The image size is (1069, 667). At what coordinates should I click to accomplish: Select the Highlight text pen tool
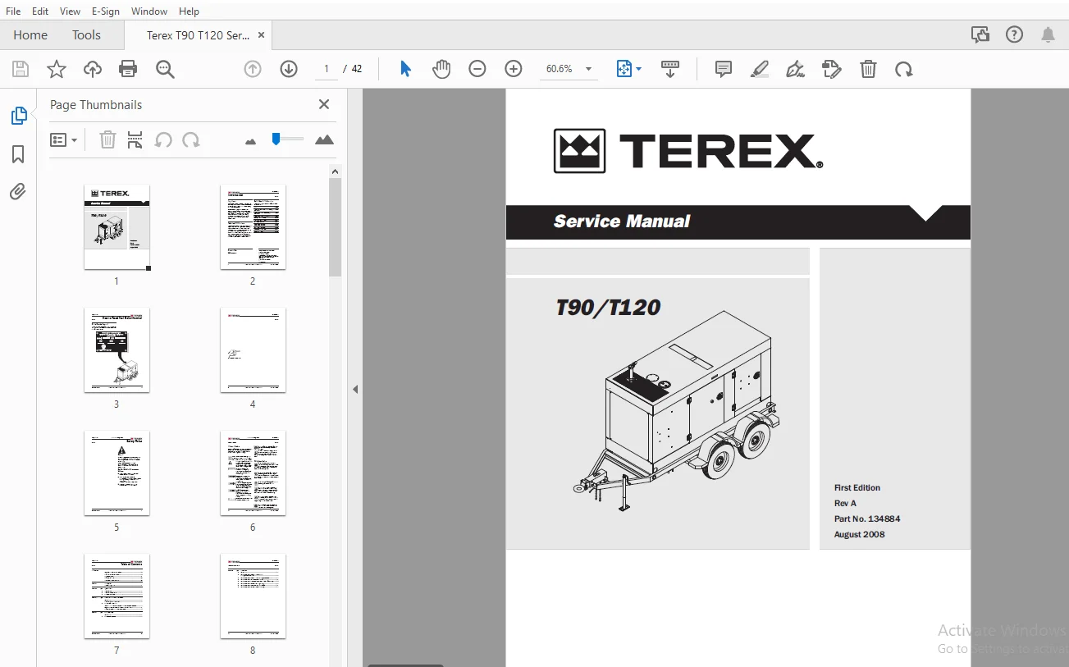[760, 70]
